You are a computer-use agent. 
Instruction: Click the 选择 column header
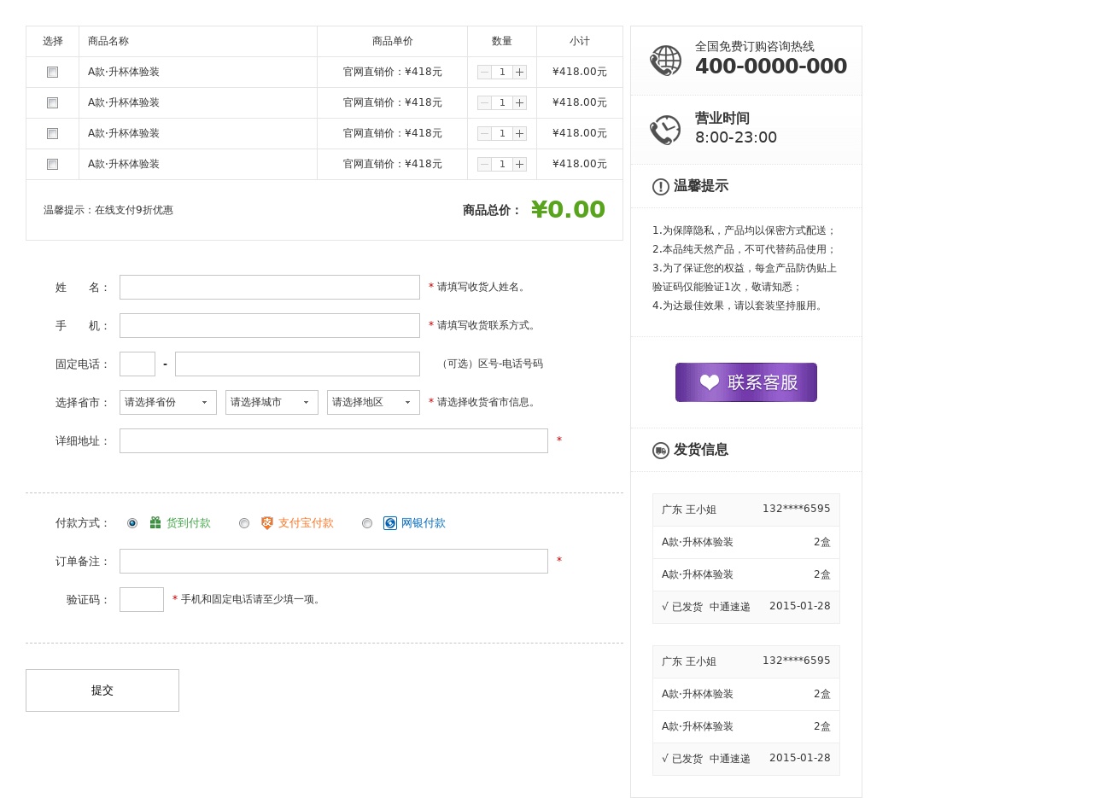(53, 41)
